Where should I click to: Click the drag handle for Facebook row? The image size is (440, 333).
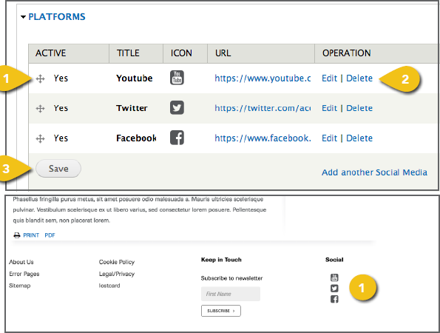point(41,138)
